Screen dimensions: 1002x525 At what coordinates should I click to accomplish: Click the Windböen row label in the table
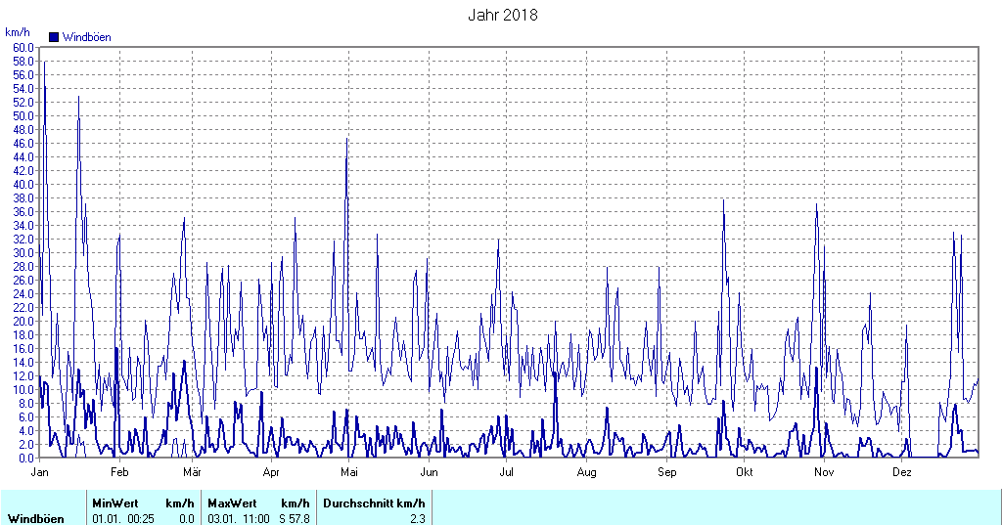click(x=36, y=518)
